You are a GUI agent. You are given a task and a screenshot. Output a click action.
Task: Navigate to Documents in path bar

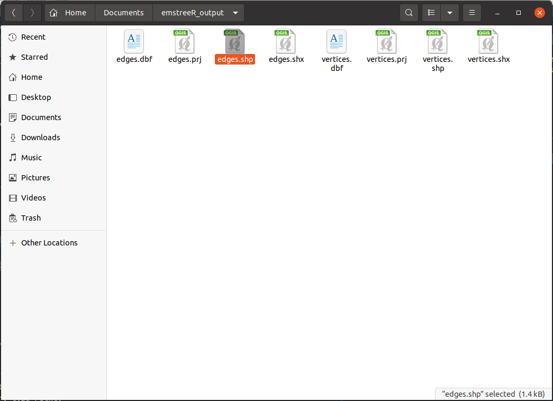[x=123, y=13]
